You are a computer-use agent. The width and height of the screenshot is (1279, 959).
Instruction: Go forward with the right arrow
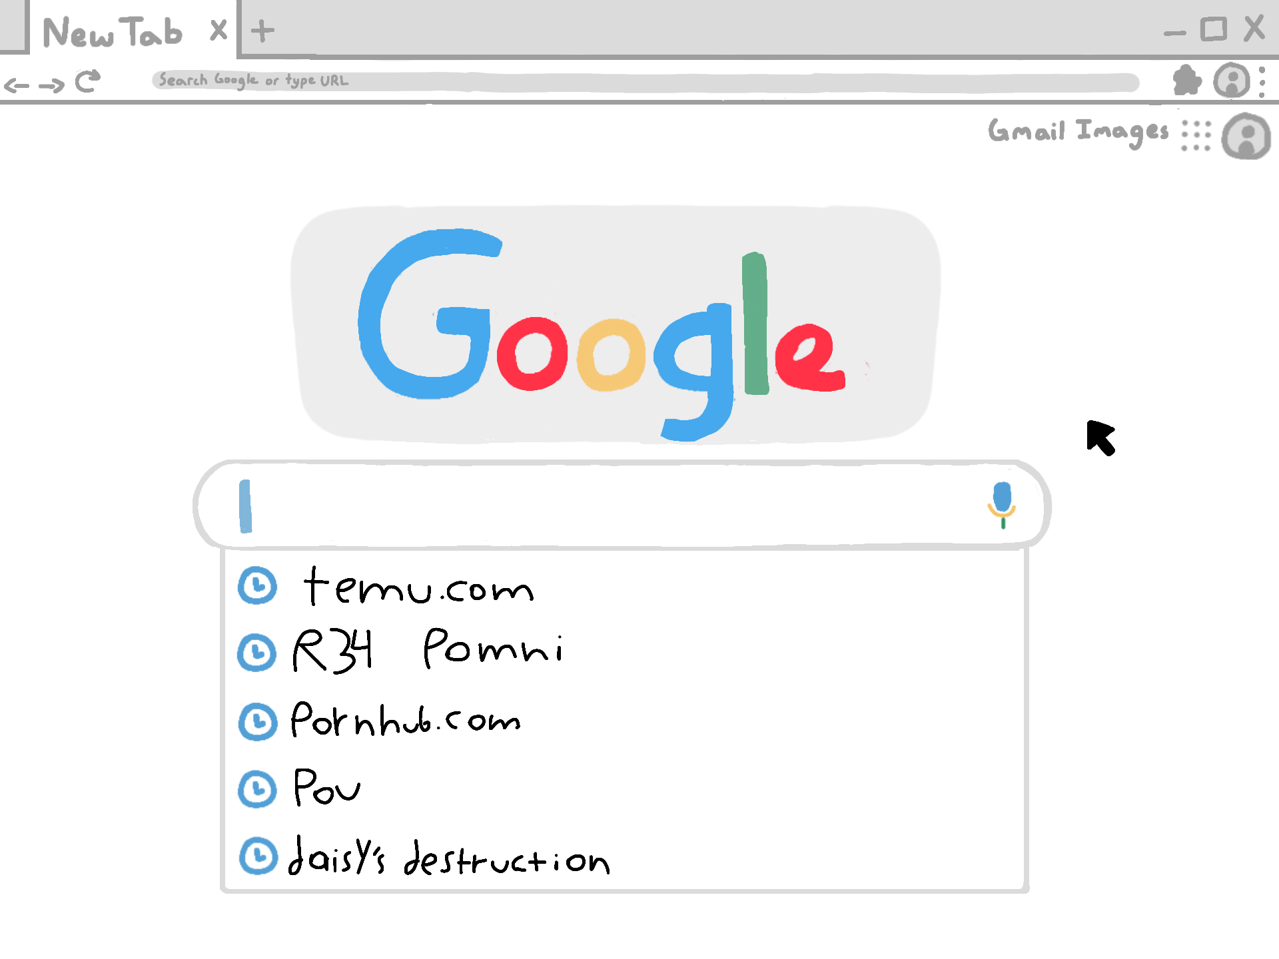(x=51, y=85)
